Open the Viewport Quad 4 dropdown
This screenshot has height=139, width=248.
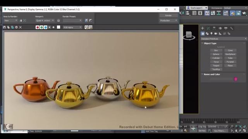[x=45, y=20]
